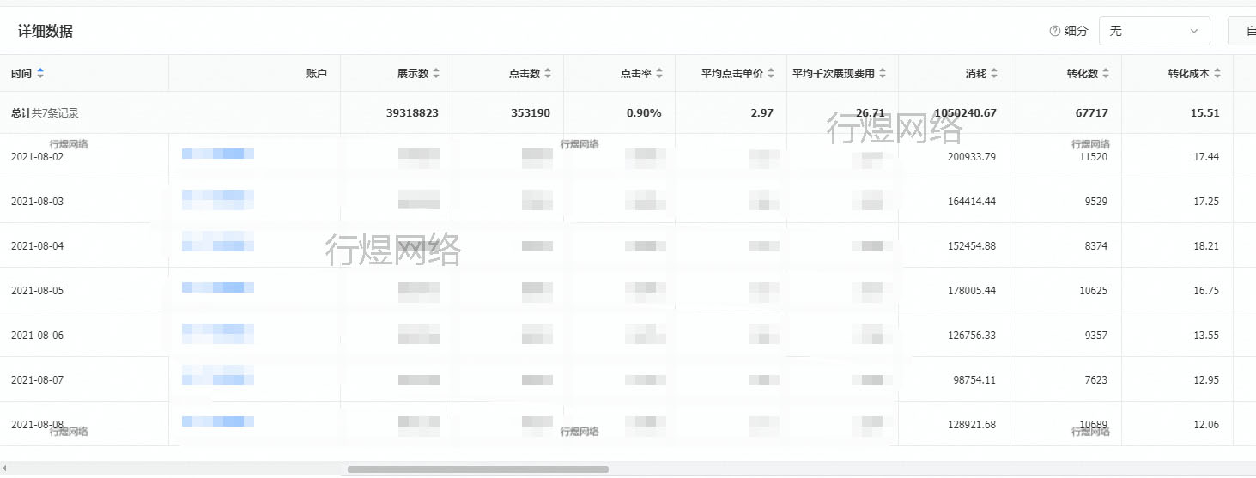Click spend value 98754.11
1256x478 pixels.
click(x=974, y=380)
